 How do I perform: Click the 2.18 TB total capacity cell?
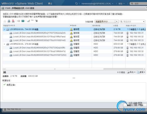click(117, 29)
